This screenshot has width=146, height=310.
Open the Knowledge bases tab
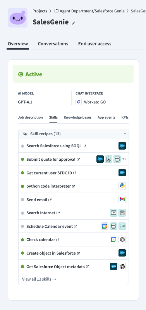coord(77,117)
